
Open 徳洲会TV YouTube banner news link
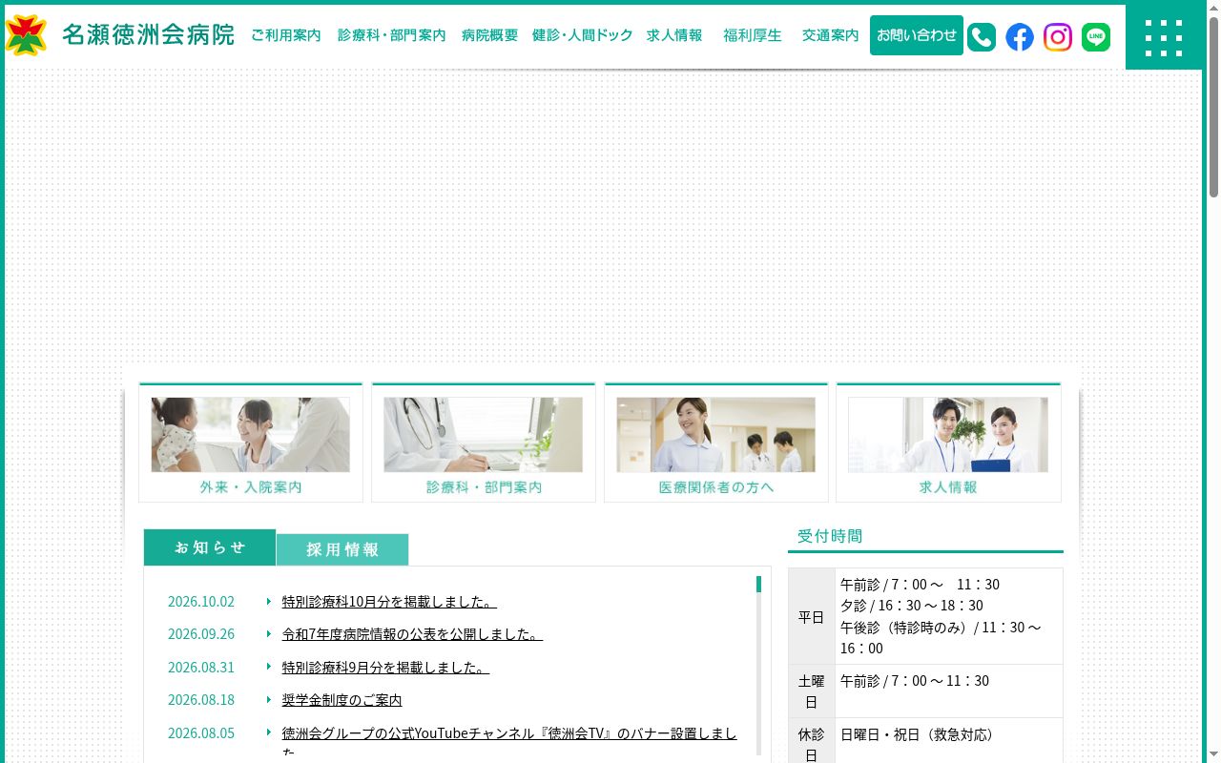point(509,742)
